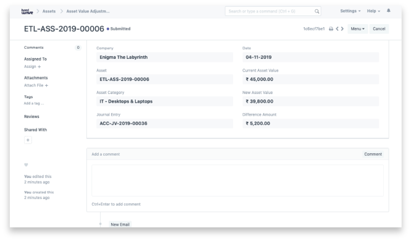Go to previous document arrow
This screenshot has width=411, height=241.
[337, 29]
